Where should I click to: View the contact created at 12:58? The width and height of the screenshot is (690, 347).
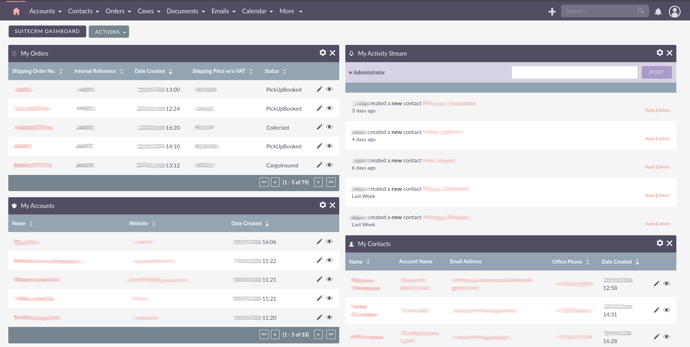666,284
